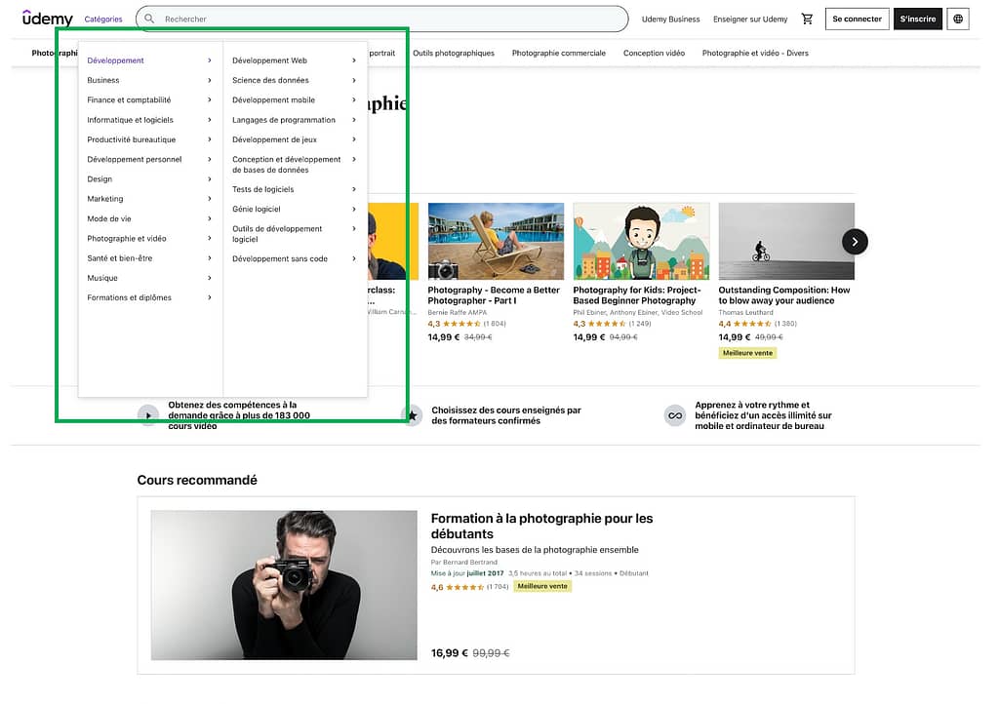Click Enseigner sur Udemy link

click(750, 20)
